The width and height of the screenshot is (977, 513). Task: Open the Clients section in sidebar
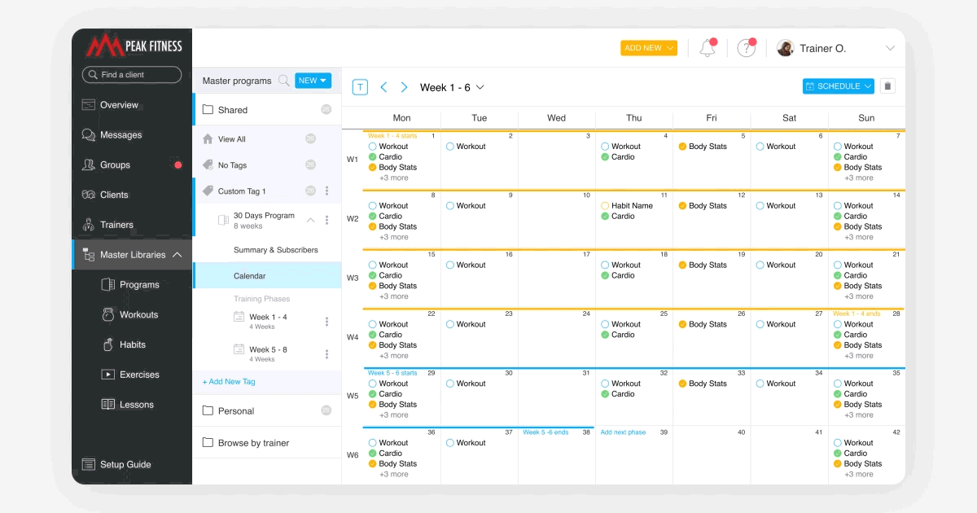click(x=114, y=195)
